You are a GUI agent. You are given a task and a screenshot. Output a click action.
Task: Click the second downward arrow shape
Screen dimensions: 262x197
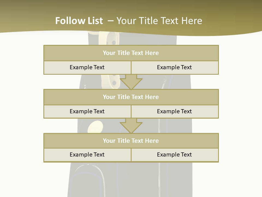point(131,126)
